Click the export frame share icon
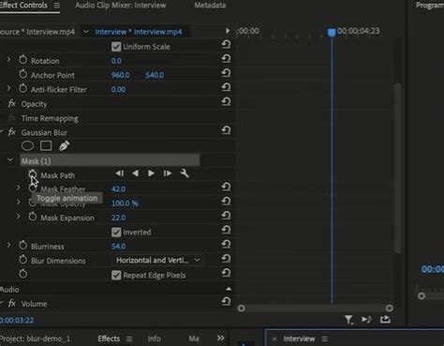The height and width of the screenshot is (346, 444). click(x=385, y=320)
